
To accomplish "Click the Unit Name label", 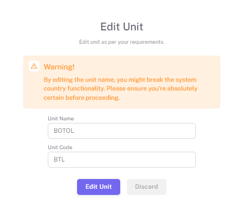I will point(61,118).
